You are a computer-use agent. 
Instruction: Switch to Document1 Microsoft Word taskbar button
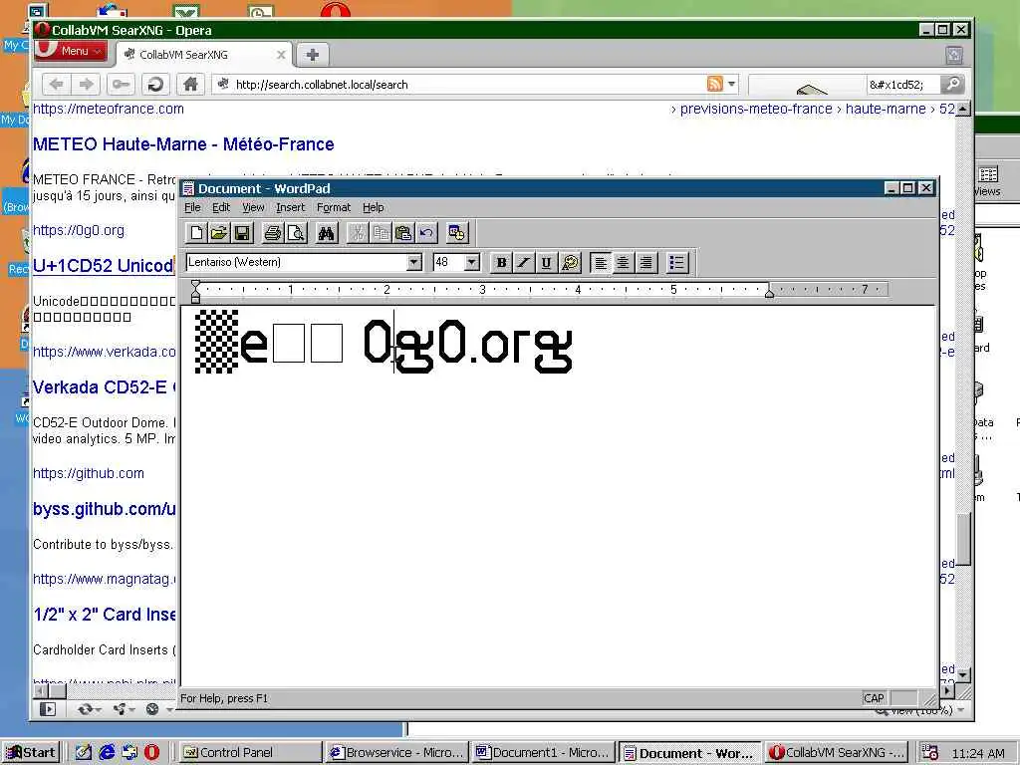coord(543,753)
